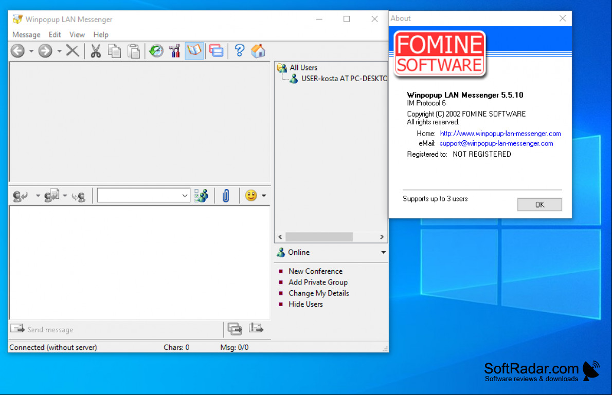
Task: Click the Send message button
Action: point(42,329)
